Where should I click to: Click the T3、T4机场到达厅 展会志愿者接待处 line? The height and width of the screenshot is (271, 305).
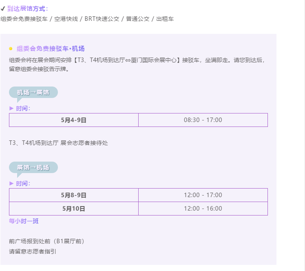[58, 143]
